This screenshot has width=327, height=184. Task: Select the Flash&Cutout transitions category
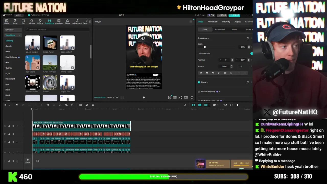coord(13,57)
